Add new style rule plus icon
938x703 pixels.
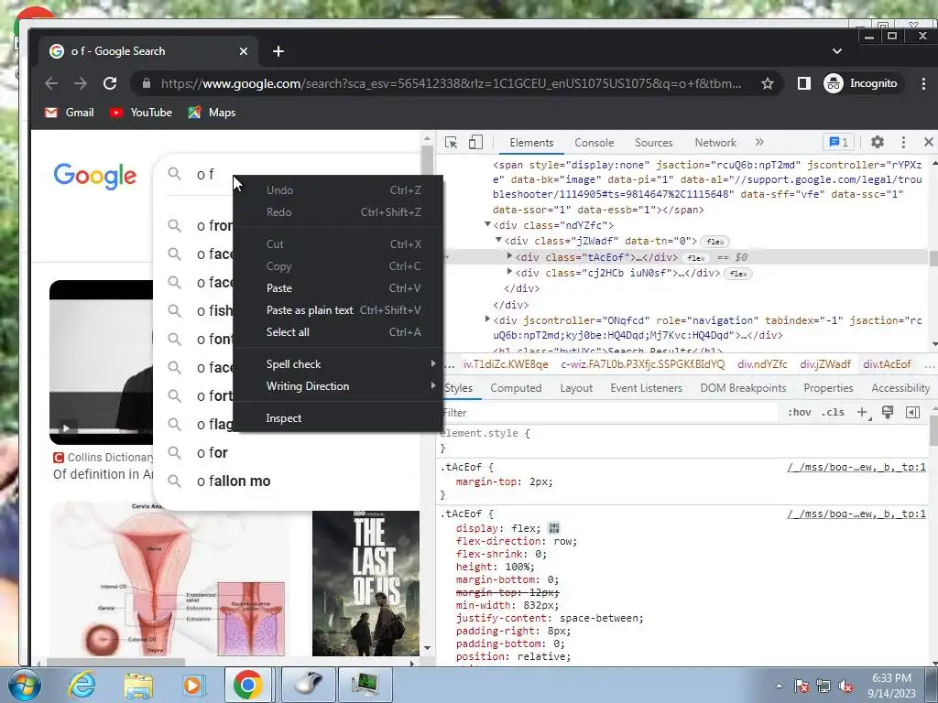point(863,413)
